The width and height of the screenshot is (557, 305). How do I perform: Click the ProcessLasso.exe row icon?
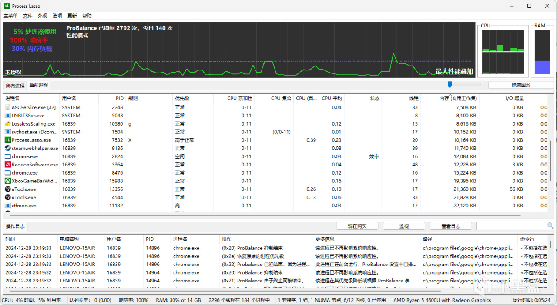pyautogui.click(x=8, y=140)
